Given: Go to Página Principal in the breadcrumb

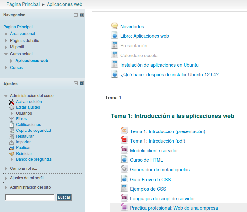Looking at the screenshot, I should coord(23,4).
